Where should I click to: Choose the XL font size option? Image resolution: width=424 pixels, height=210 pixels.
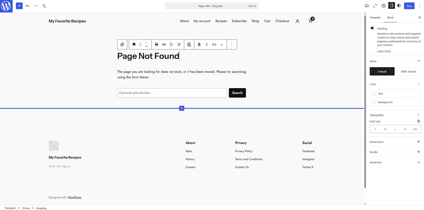(405, 129)
